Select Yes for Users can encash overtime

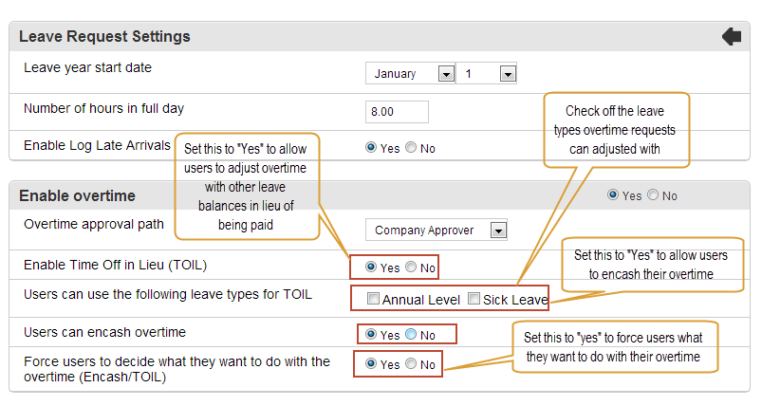[371, 334]
